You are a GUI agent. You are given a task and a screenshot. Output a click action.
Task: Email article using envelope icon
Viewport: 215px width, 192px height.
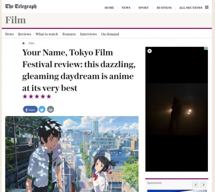[x=50, y=109]
